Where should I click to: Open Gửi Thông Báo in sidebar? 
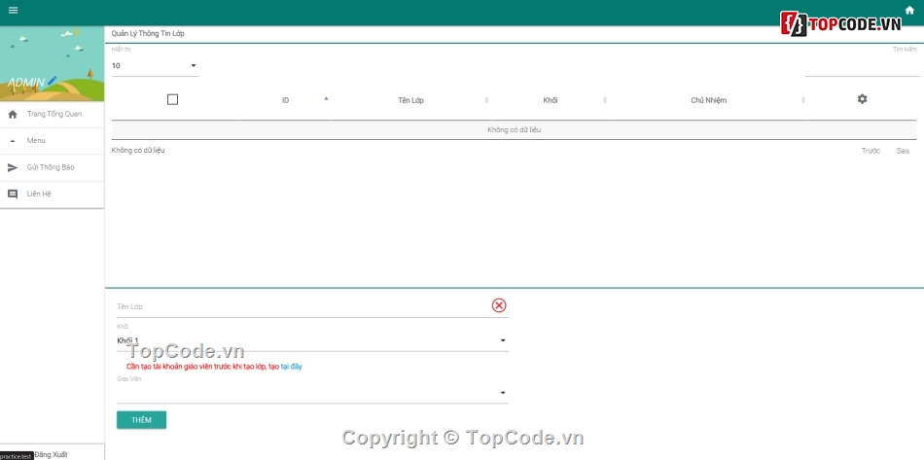pyautogui.click(x=52, y=167)
